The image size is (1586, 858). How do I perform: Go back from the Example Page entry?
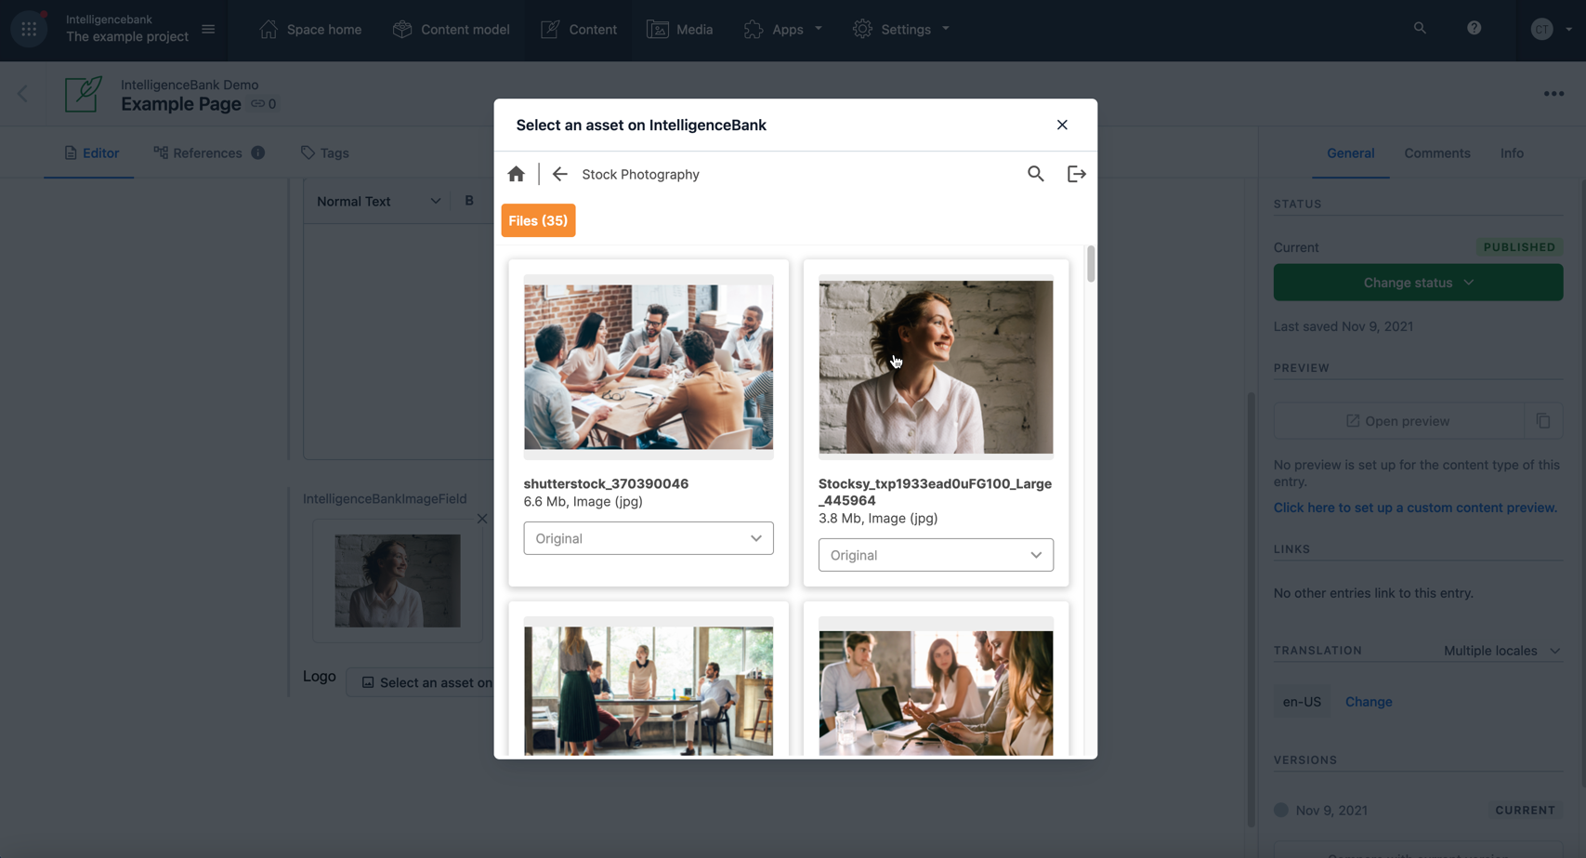(23, 94)
